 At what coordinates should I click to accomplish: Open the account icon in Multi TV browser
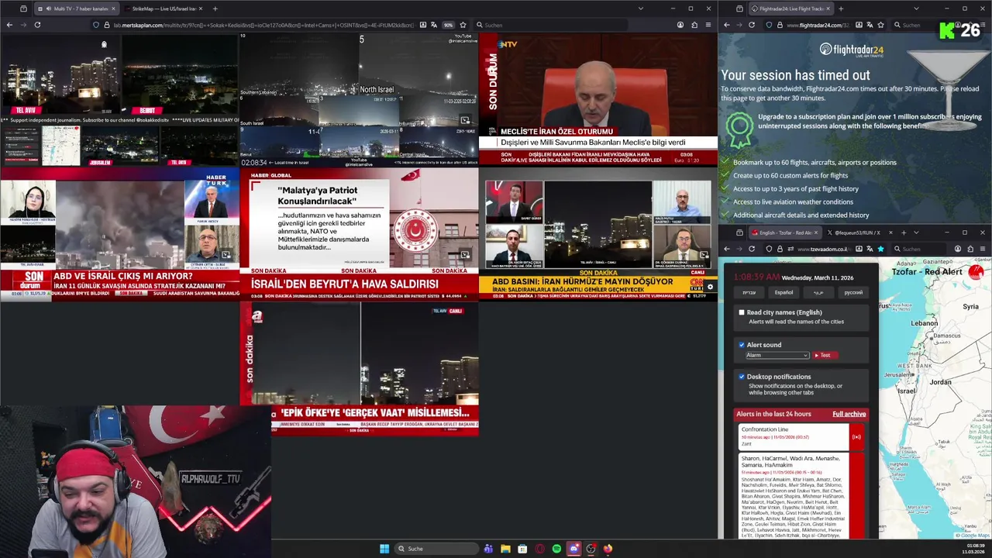[680, 25]
